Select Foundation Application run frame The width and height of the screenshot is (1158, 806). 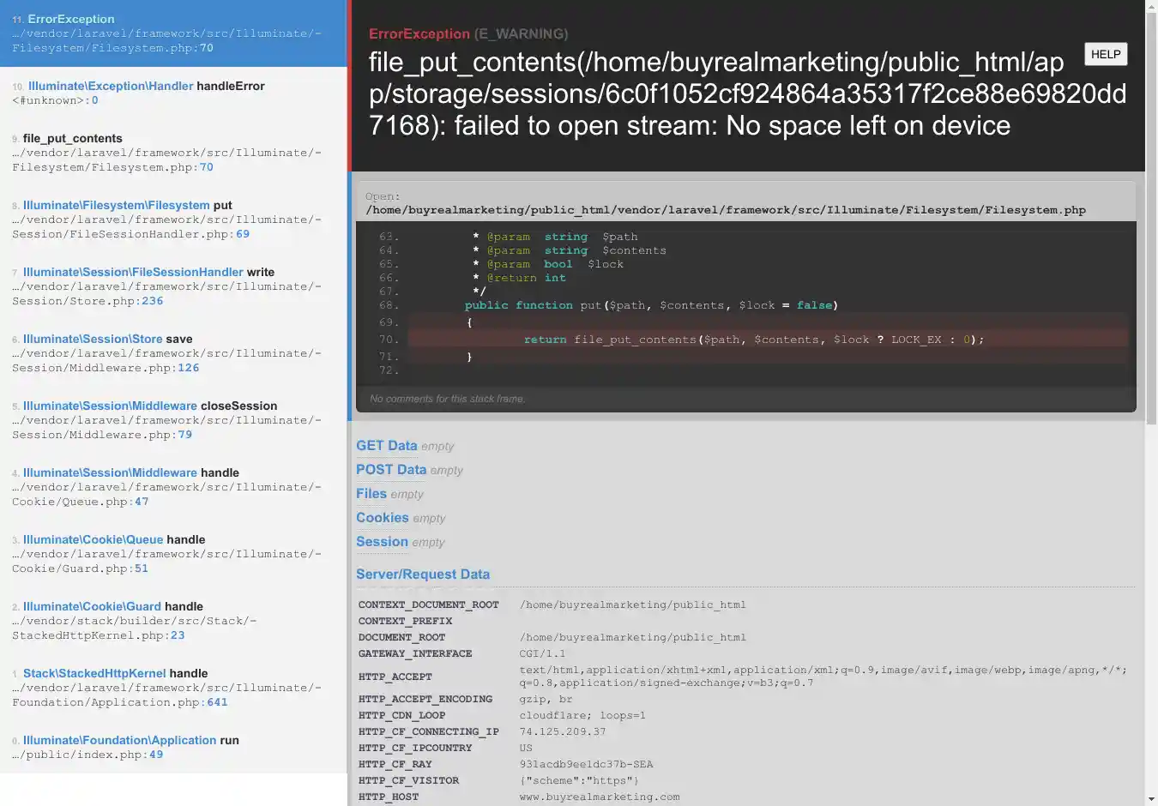pyautogui.click(x=172, y=747)
